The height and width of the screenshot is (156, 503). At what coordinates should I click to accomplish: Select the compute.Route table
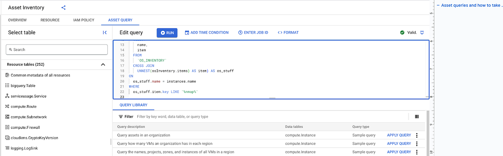(24, 107)
